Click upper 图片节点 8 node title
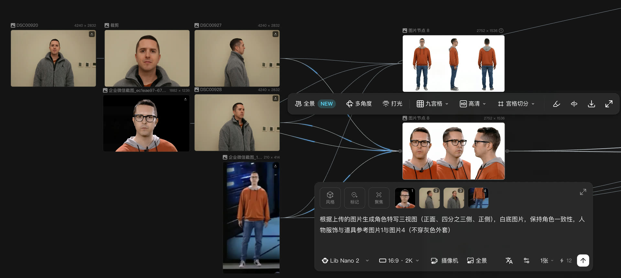Image resolution: width=621 pixels, height=278 pixels. click(x=419, y=31)
